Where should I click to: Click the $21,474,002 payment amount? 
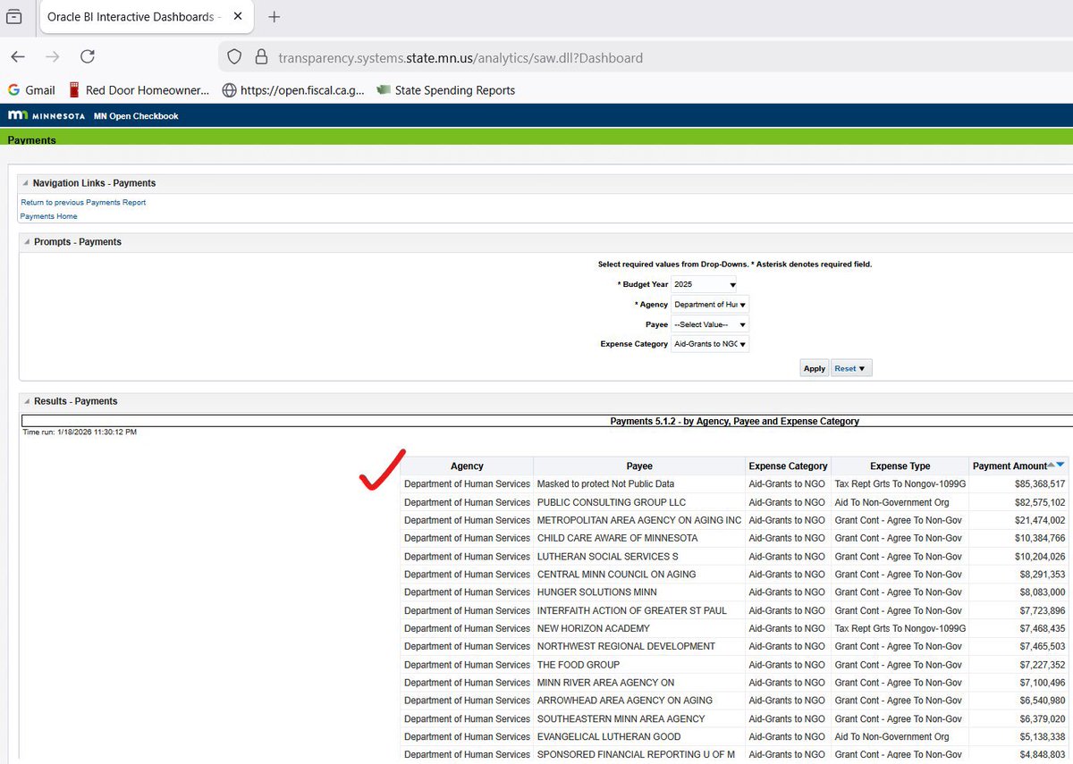coord(1038,520)
